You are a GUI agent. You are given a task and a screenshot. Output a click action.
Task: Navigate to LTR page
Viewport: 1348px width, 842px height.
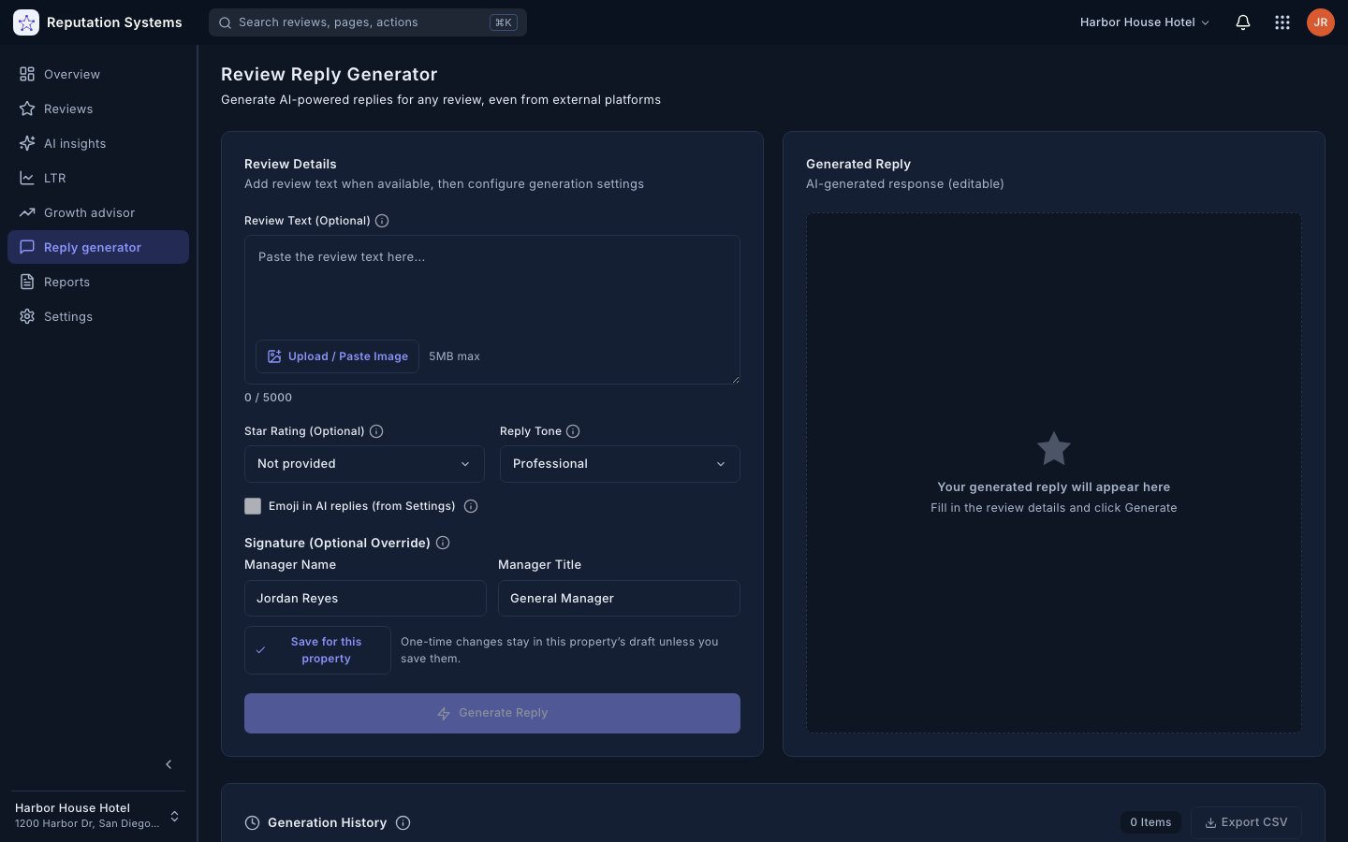pyautogui.click(x=98, y=178)
